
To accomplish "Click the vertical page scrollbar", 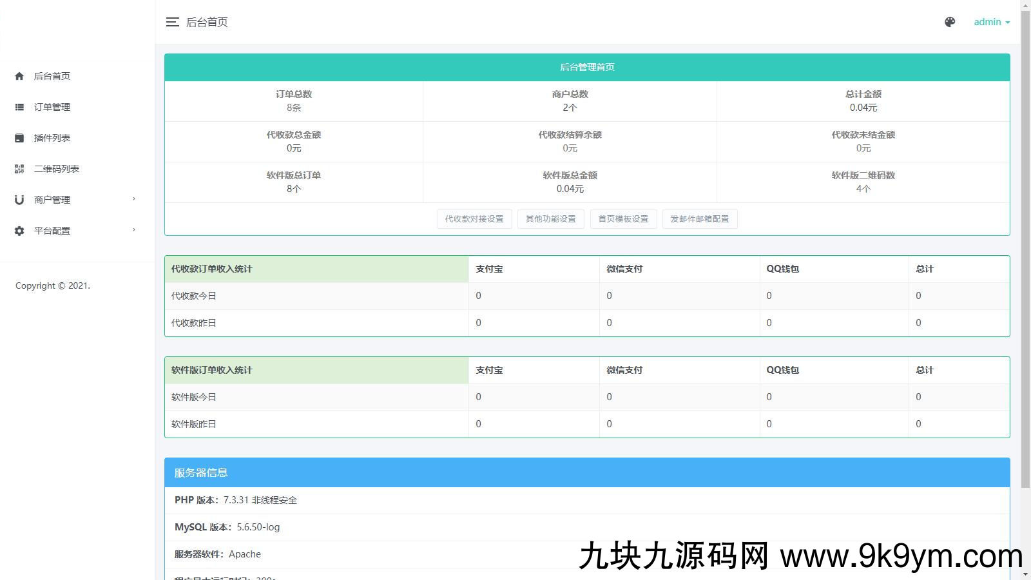I will pos(1025,258).
